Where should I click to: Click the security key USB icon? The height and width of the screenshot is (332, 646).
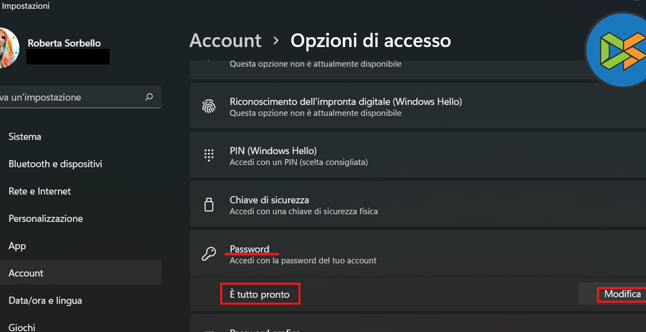coord(209,205)
